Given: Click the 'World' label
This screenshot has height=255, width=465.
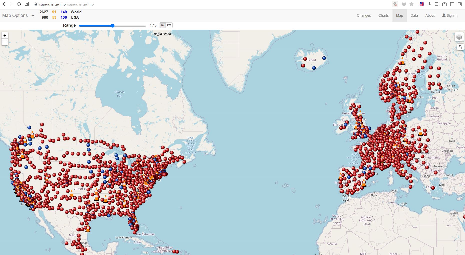Looking at the screenshot, I should click(76, 12).
